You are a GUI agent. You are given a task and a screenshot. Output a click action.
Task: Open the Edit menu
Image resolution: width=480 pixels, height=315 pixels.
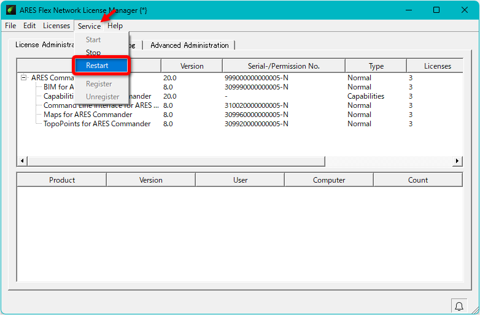[x=29, y=26]
